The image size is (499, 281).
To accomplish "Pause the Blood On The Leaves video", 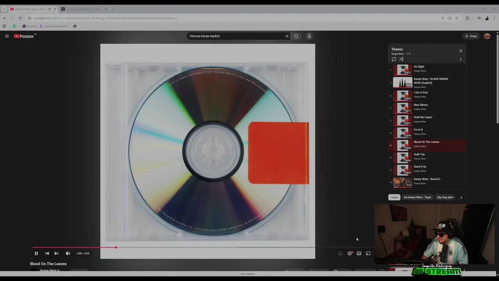I will (36, 253).
